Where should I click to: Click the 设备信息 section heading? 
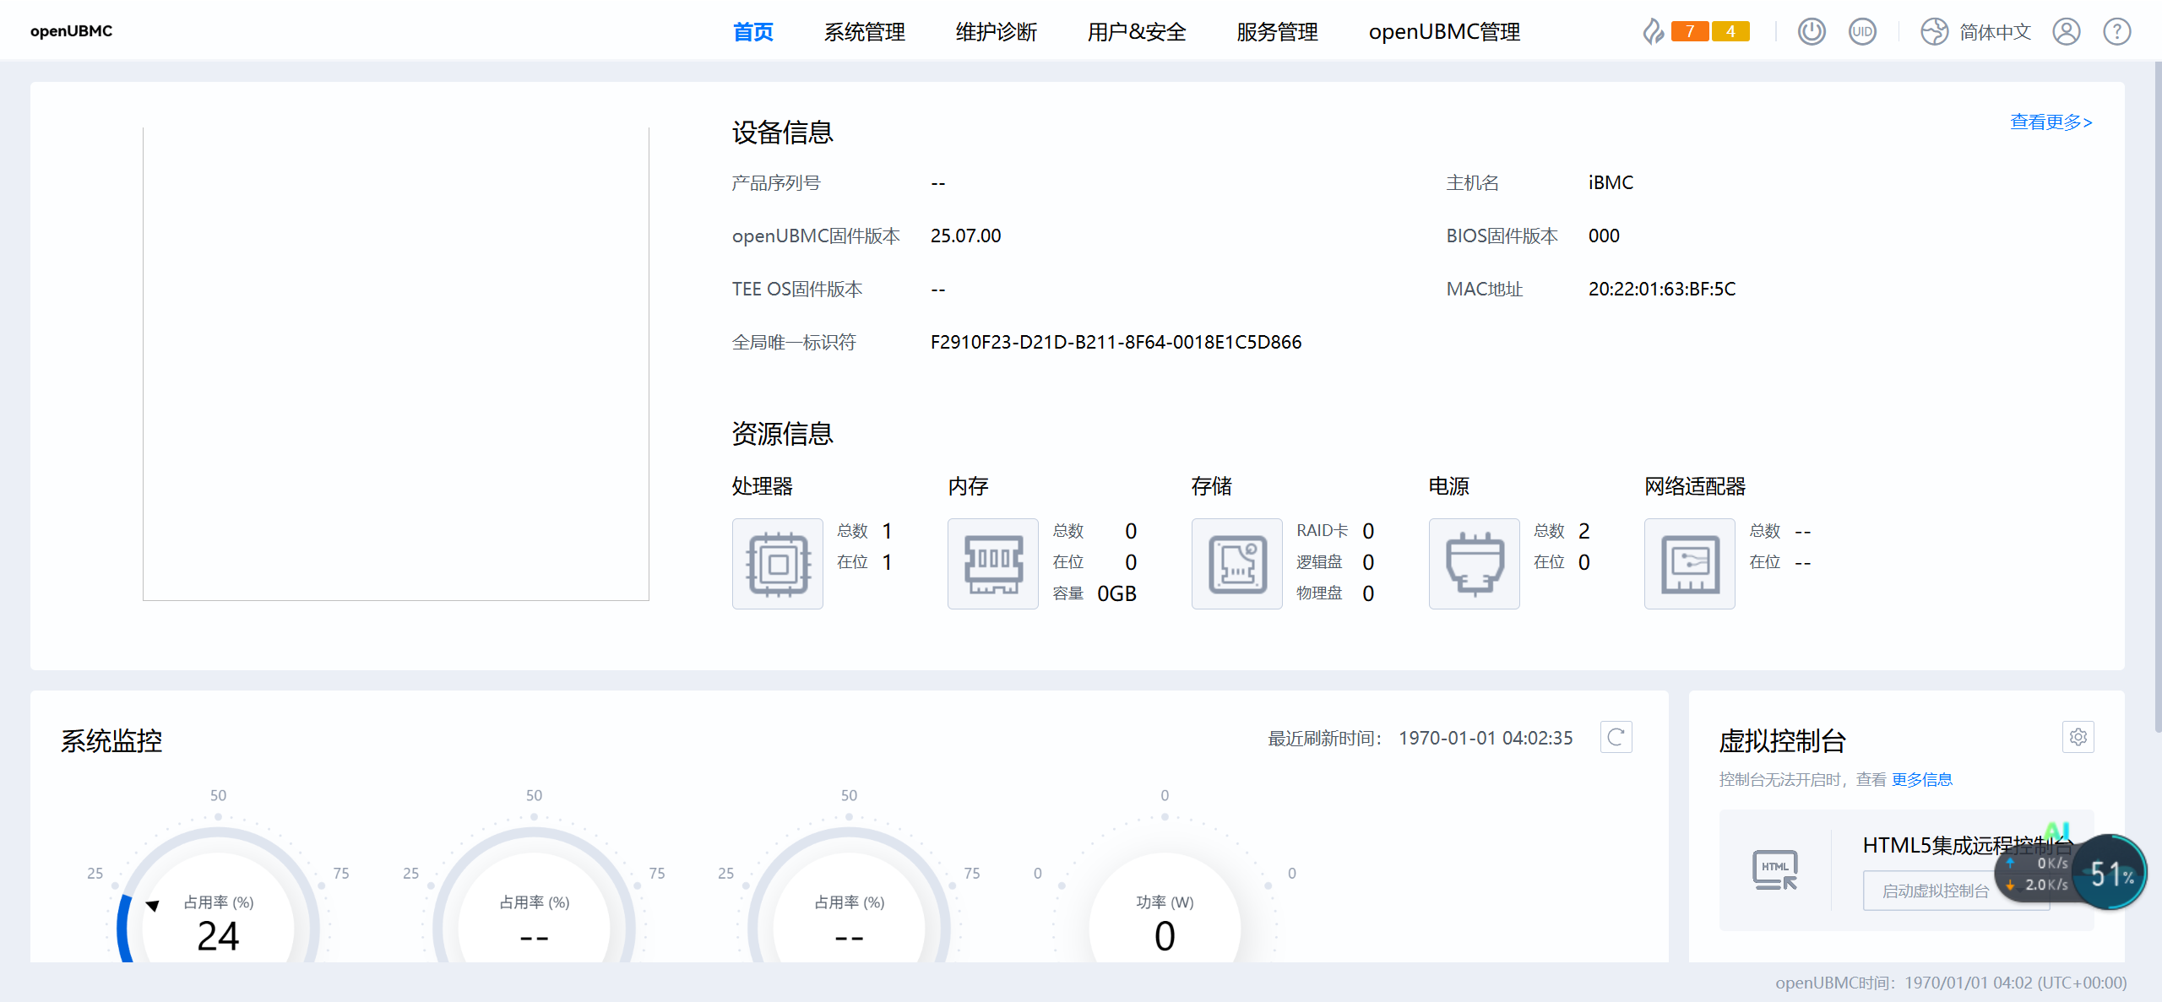[x=783, y=133]
